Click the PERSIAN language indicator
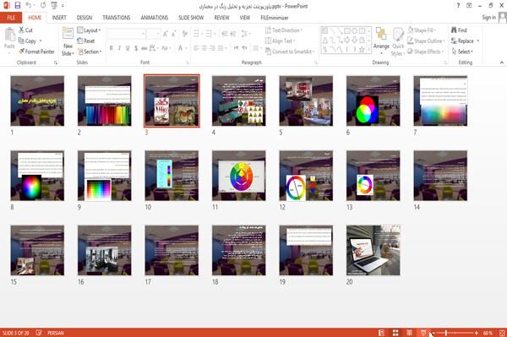The image size is (507, 337). 56,333
